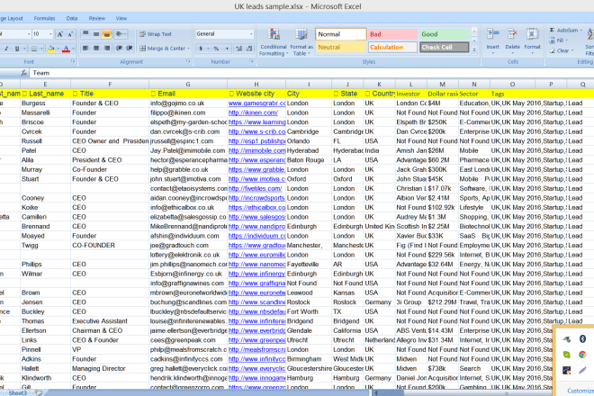The width and height of the screenshot is (594, 396).
Task: Open the Orientation text-angle button
Action: 120,34
